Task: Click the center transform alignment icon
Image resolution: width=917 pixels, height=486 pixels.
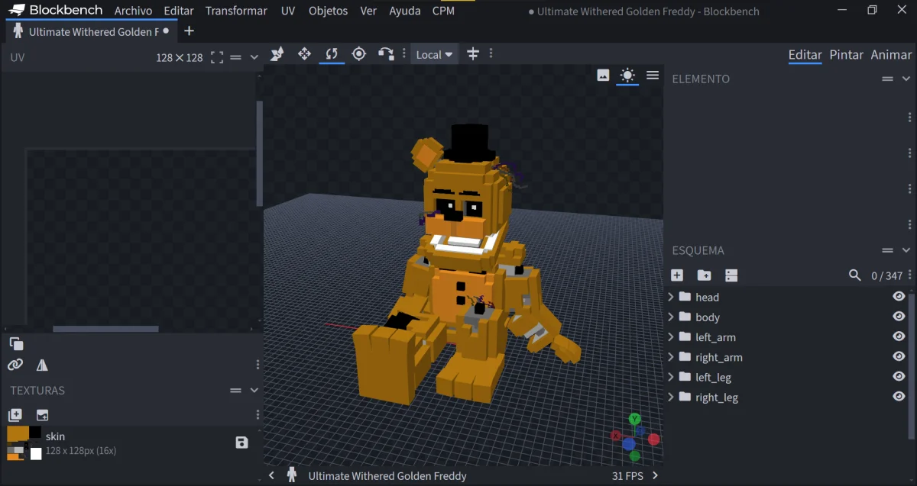Action: (x=473, y=54)
